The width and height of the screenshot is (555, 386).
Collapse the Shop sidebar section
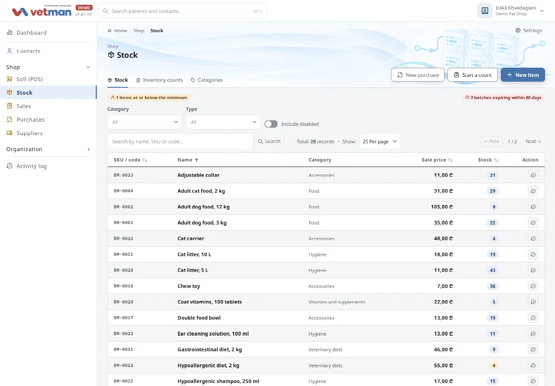[x=88, y=67]
